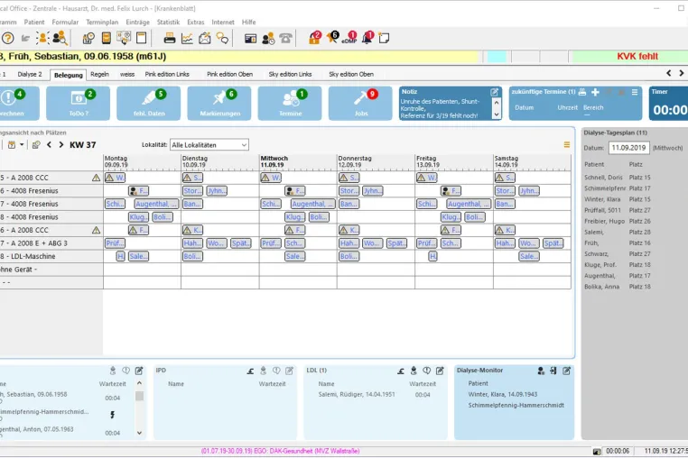The width and height of the screenshot is (688, 458).
Task: Open the Jobs tile with 9 badge
Action: pyautogui.click(x=360, y=103)
